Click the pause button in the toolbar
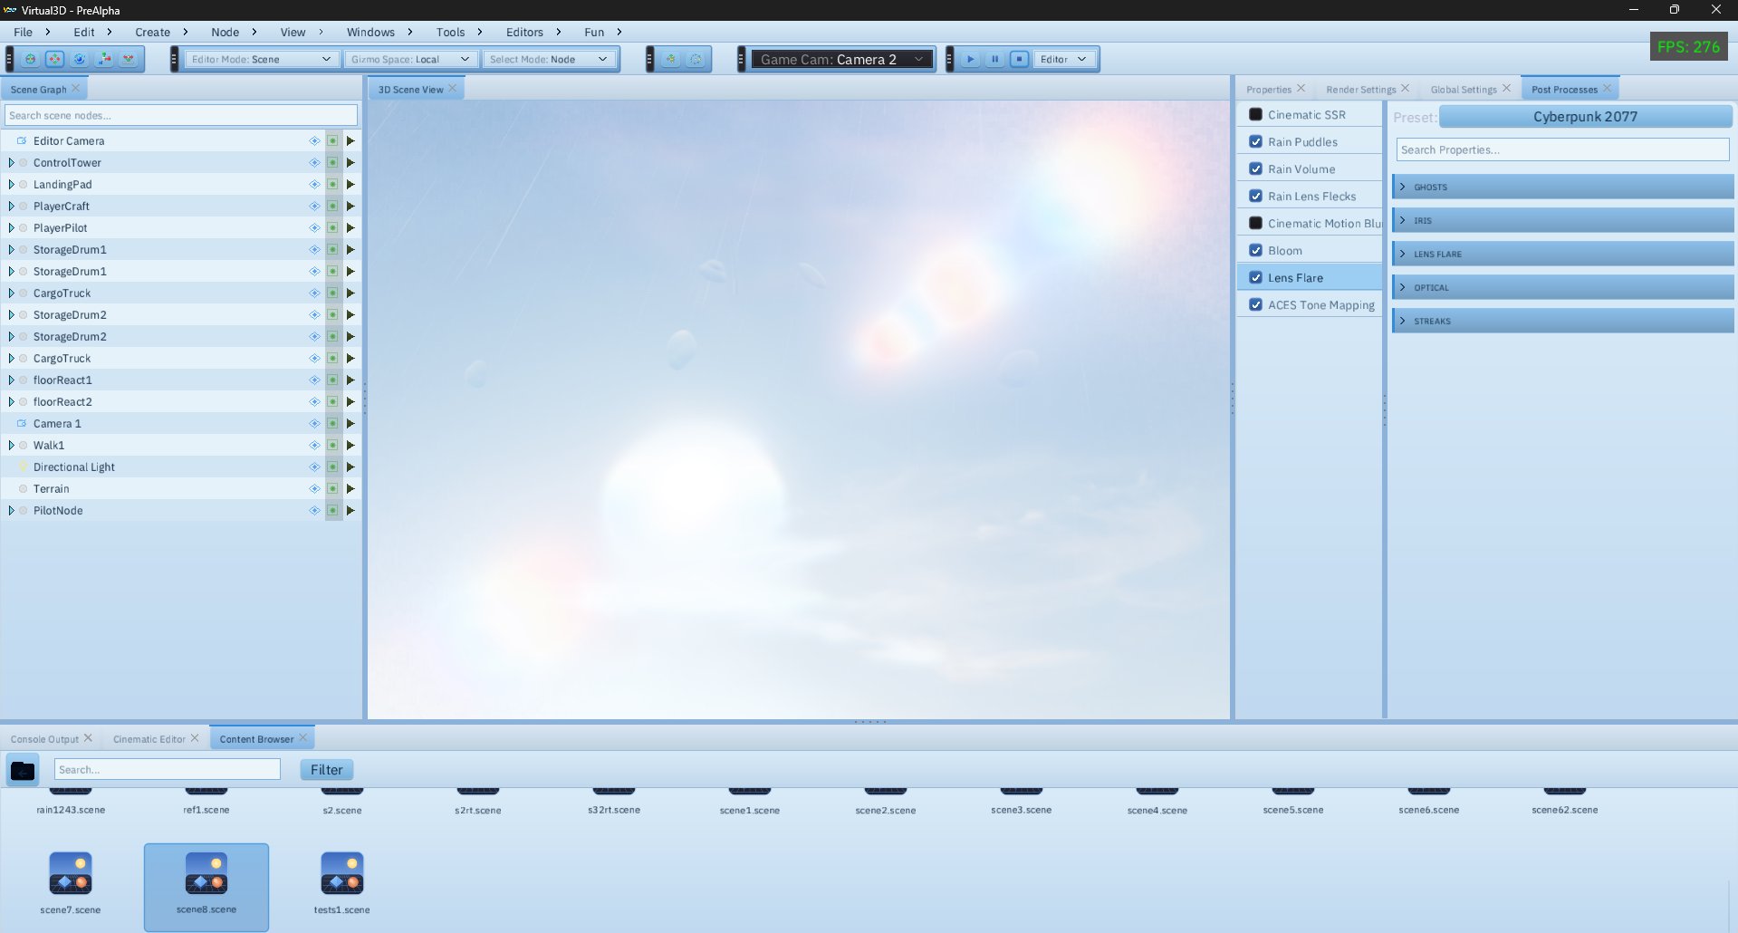This screenshot has height=933, width=1738. point(994,59)
